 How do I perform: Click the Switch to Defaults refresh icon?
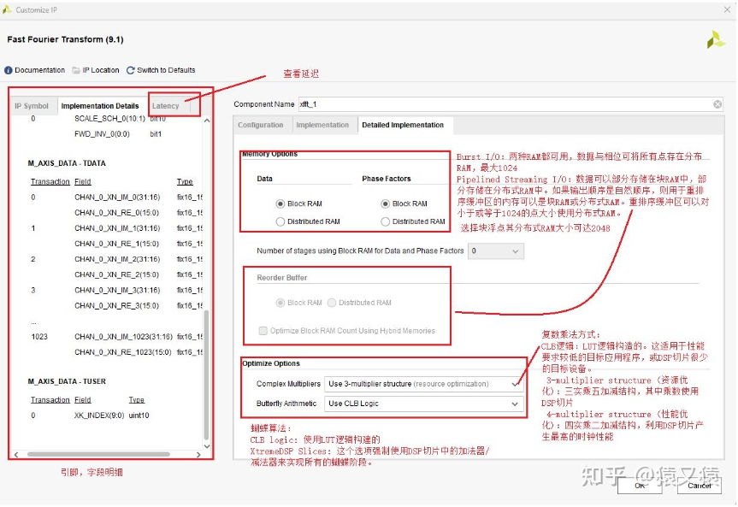point(131,70)
